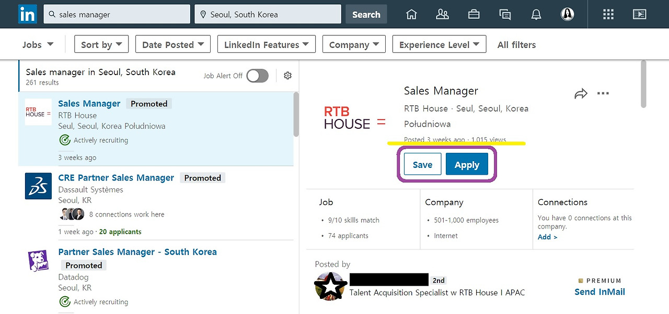Screen dimensions: 669x314
Task: Open the Dassault Systèmes company logo
Action: coord(38,186)
